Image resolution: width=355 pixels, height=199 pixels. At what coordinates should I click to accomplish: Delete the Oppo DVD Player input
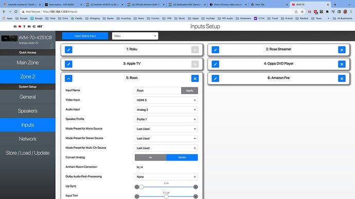point(342,64)
